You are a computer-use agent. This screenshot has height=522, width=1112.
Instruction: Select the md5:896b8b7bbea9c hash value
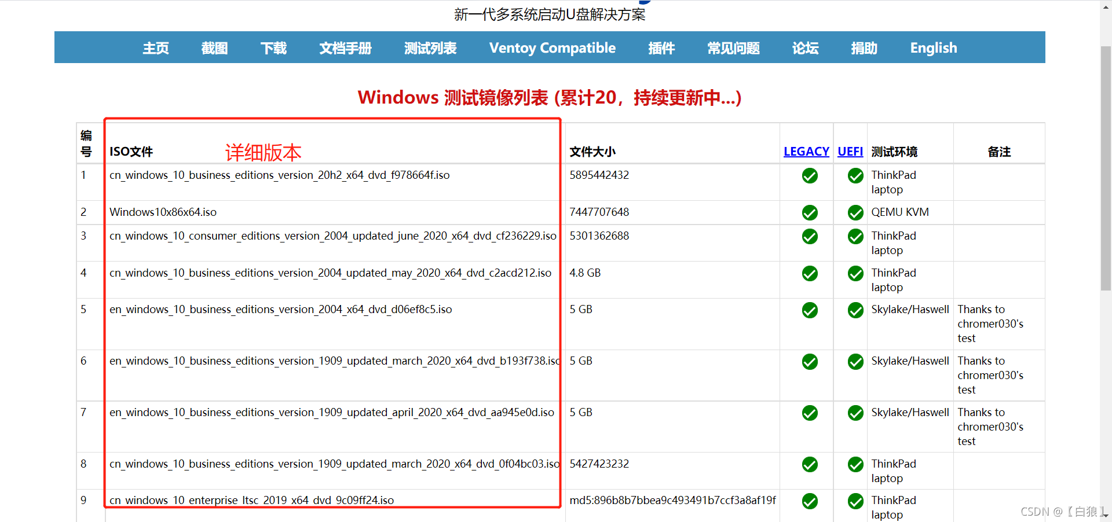pos(672,500)
